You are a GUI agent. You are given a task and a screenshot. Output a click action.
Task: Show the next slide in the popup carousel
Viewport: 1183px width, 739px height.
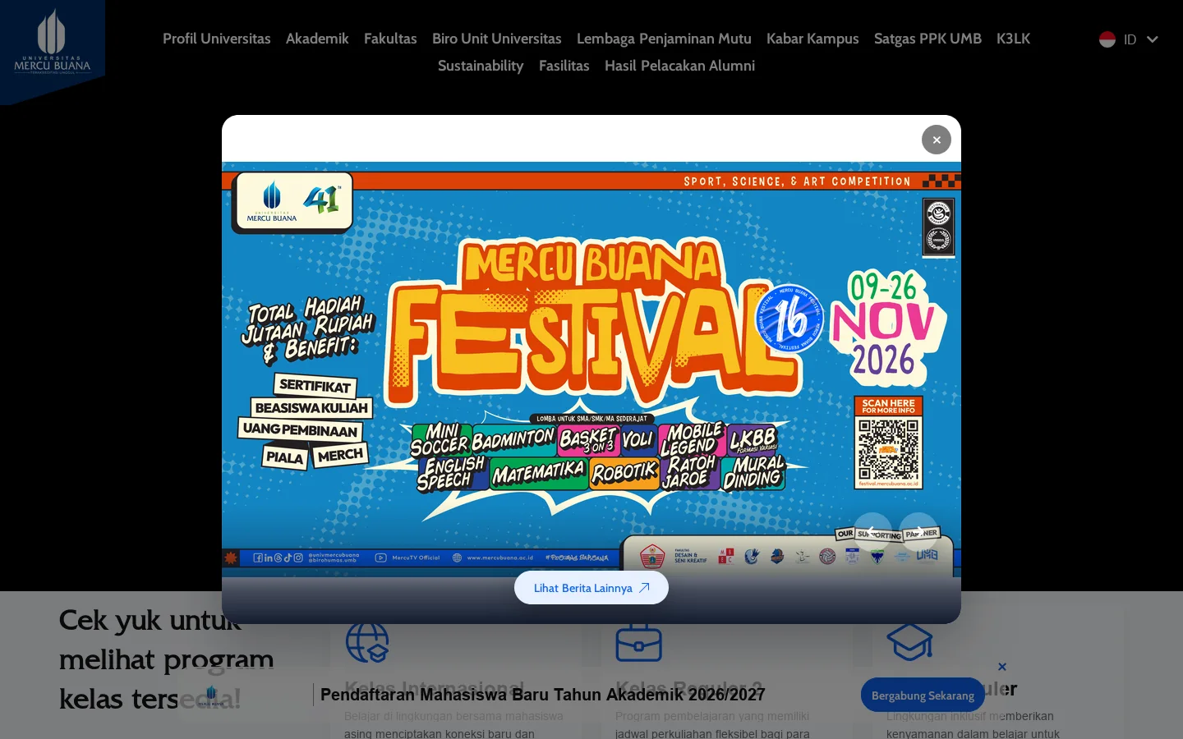[918, 532]
